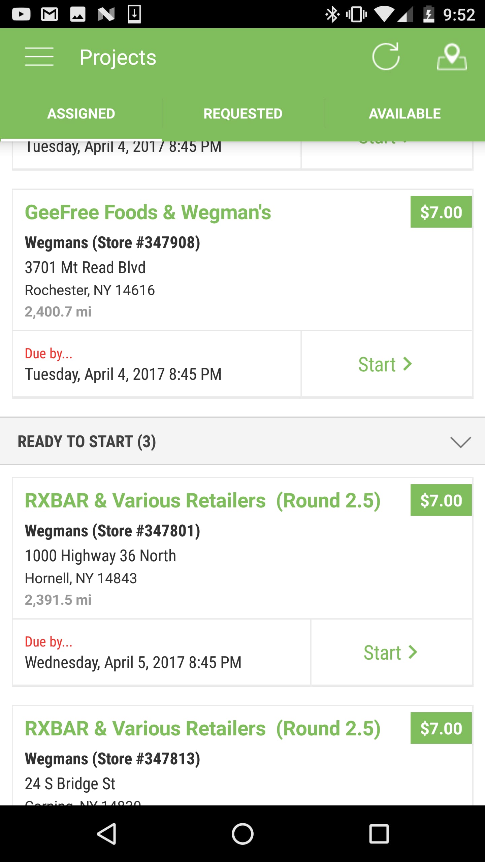Open the GeeFree Foods & Wegman's title
Image resolution: width=485 pixels, height=862 pixels.
(x=148, y=212)
